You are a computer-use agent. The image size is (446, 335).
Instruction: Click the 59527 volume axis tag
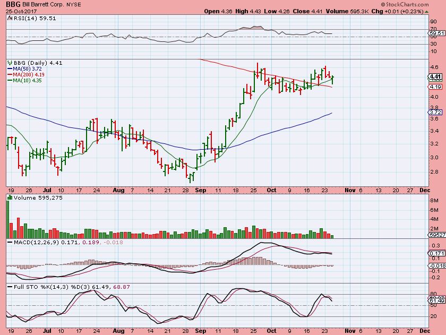pyautogui.click(x=438, y=235)
